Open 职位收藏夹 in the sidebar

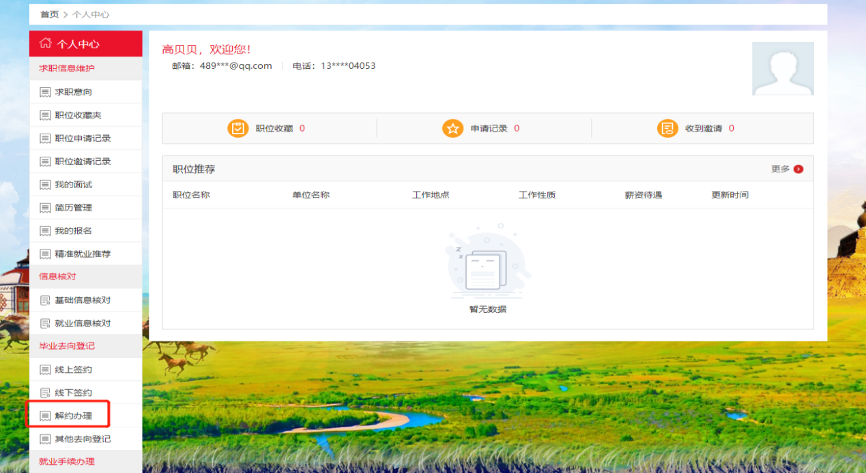(x=78, y=115)
